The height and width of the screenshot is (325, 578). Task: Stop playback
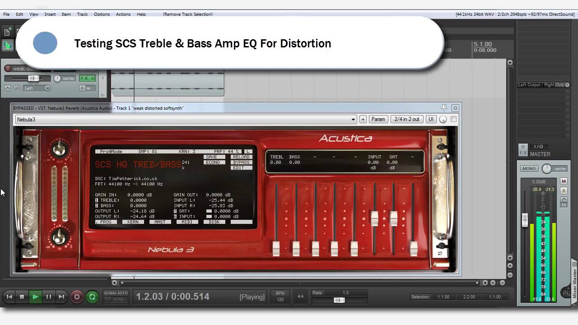[x=22, y=297]
